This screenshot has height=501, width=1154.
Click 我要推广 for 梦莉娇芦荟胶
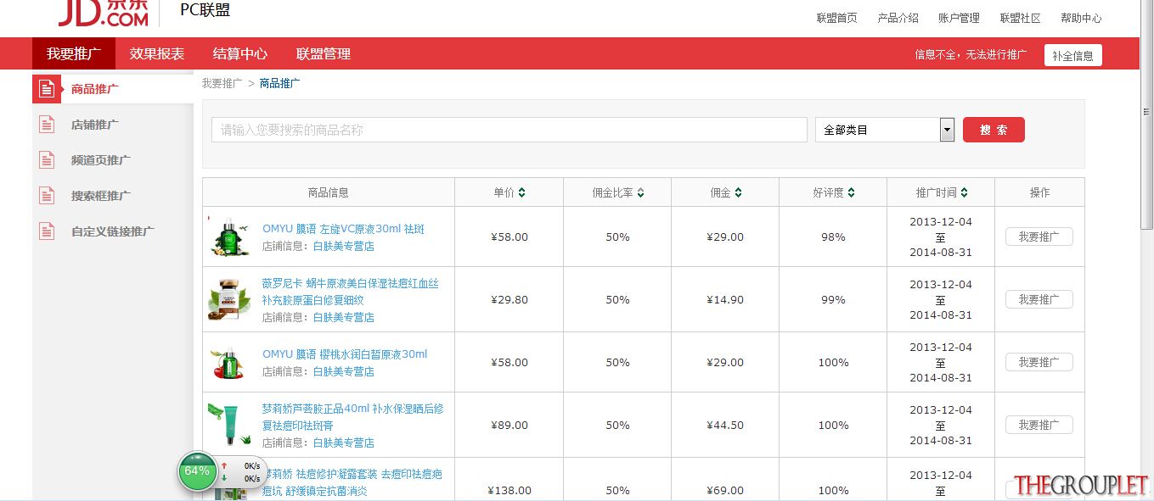point(1039,425)
